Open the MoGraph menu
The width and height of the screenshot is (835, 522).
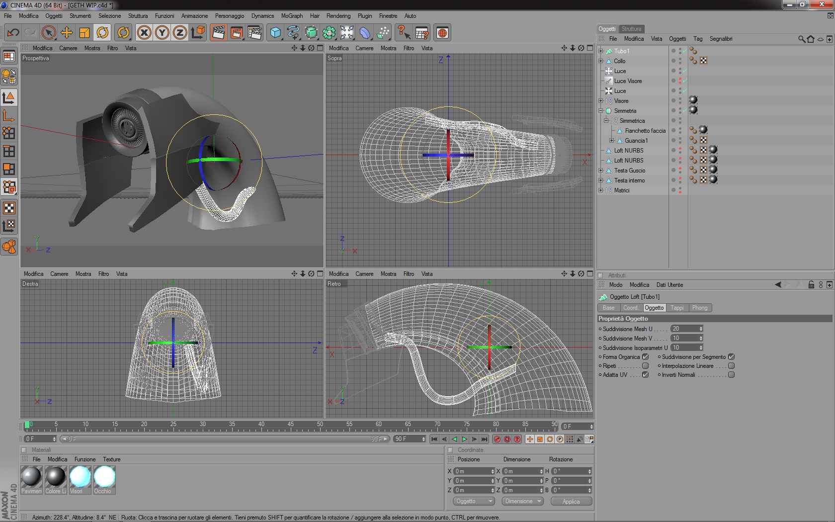pos(292,16)
